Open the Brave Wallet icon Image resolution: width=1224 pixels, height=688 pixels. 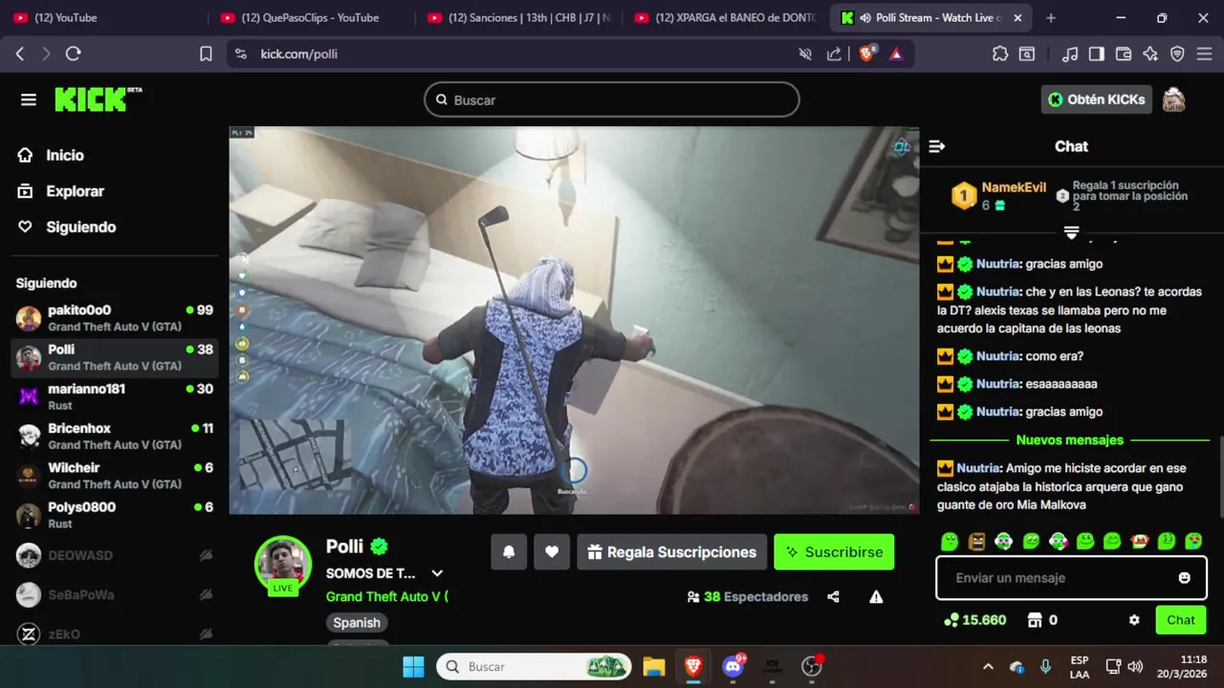(1124, 54)
